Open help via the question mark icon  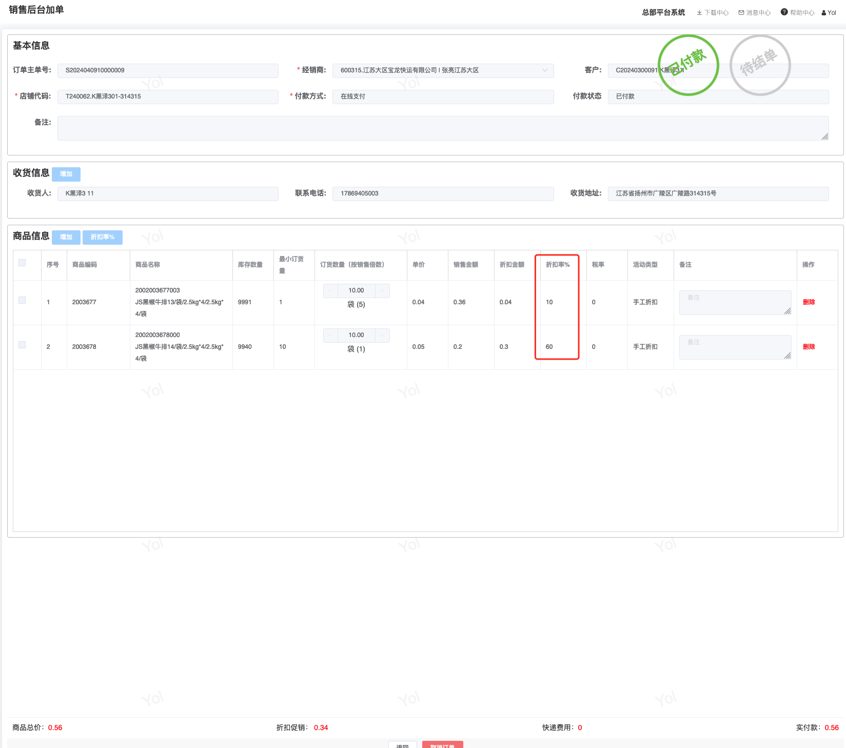point(784,12)
